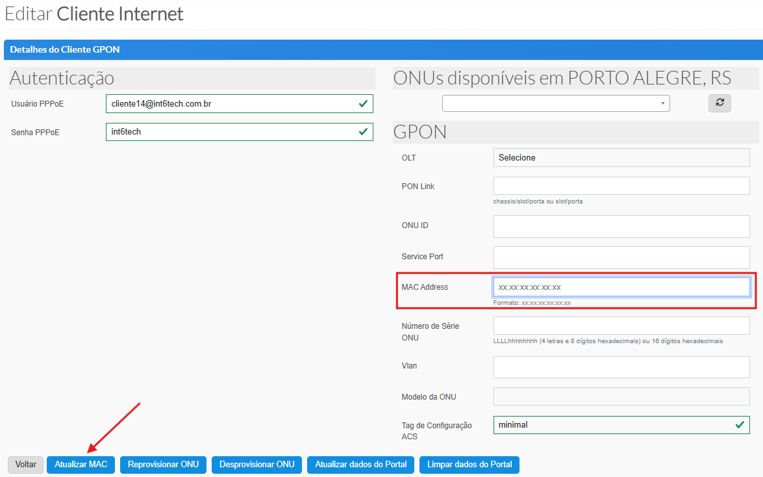Click the MAC Address input field
Screen dimensions: 763x477
pos(621,287)
